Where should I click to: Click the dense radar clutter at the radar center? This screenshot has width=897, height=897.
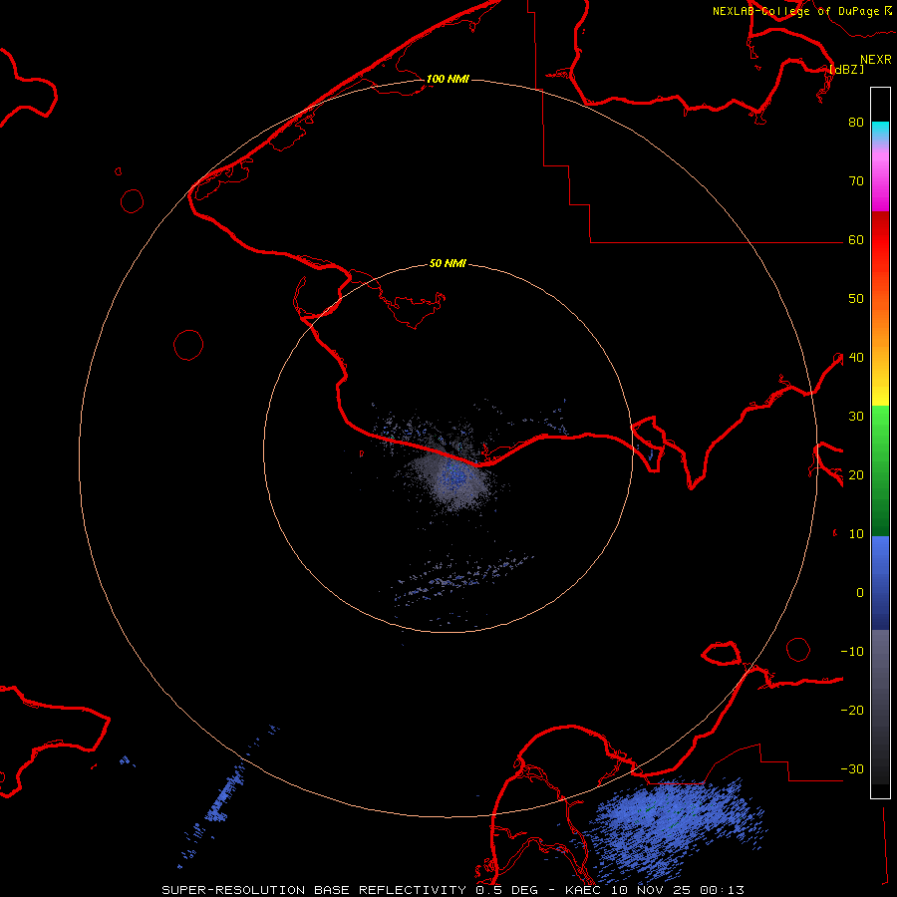coord(454,477)
